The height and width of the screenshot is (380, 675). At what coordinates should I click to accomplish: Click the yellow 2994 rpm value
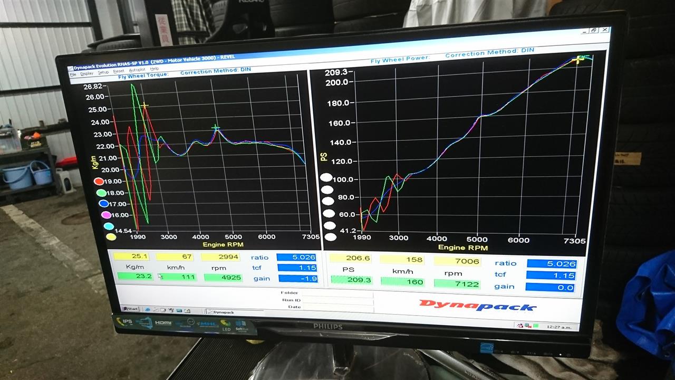click(220, 256)
